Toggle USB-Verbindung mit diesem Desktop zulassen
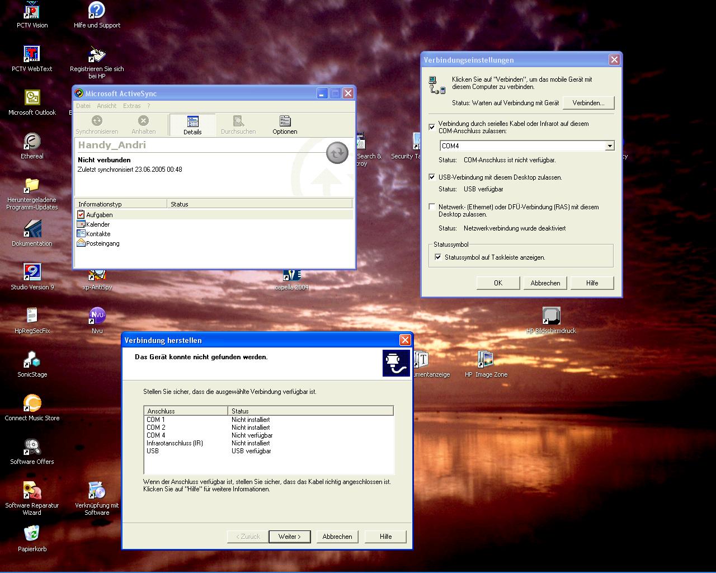 point(432,177)
